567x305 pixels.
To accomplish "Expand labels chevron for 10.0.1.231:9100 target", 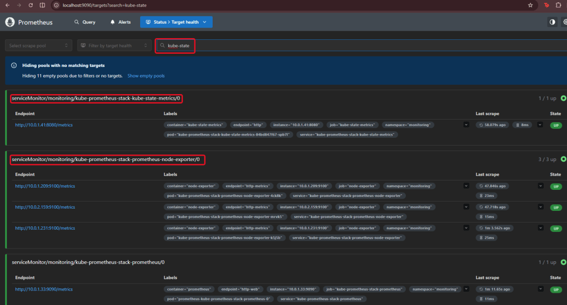I will click(466, 228).
